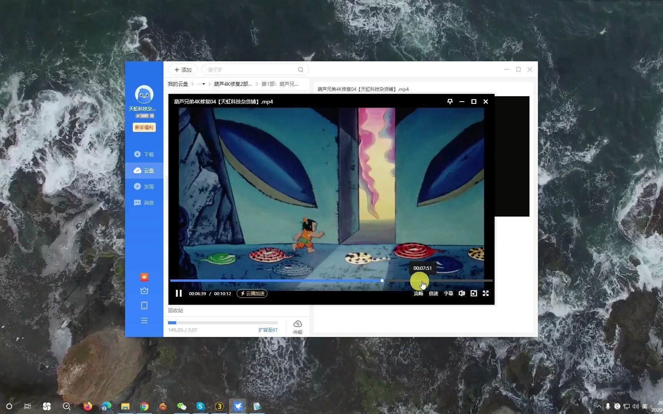Open 葫芦4K修复2部 breadcrumb folder
This screenshot has width=663, height=414.
(233, 84)
